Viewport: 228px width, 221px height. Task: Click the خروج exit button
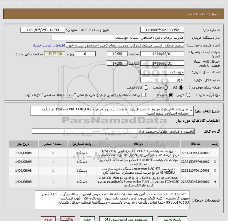48,219
